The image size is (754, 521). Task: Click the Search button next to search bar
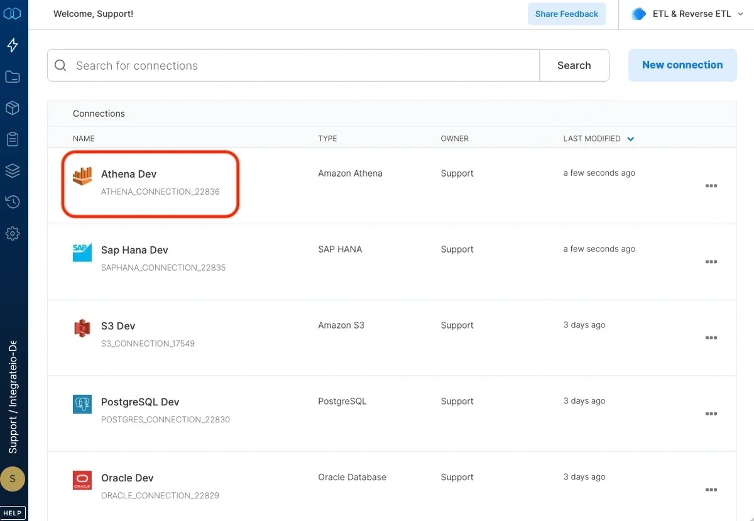coord(573,65)
